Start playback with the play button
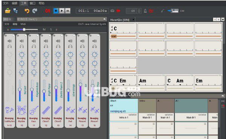This screenshot has height=139, width=226. [x=62, y=11]
